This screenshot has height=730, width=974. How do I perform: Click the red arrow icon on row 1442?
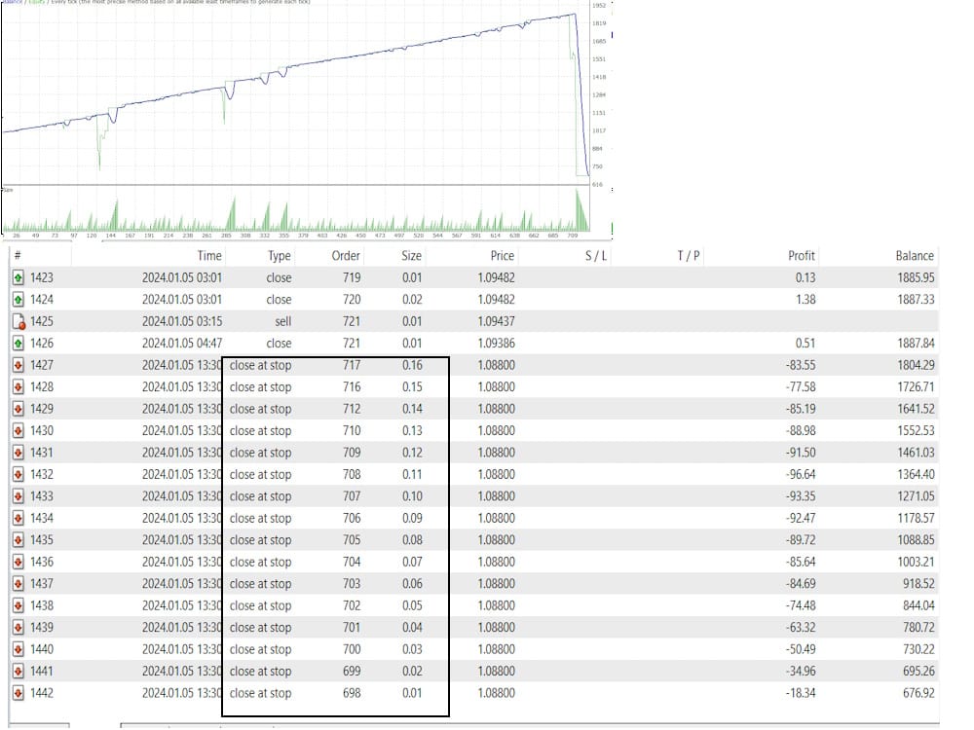pos(19,693)
